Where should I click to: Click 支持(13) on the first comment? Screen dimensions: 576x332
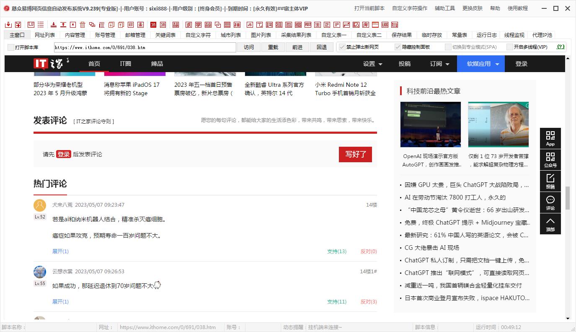click(337, 252)
